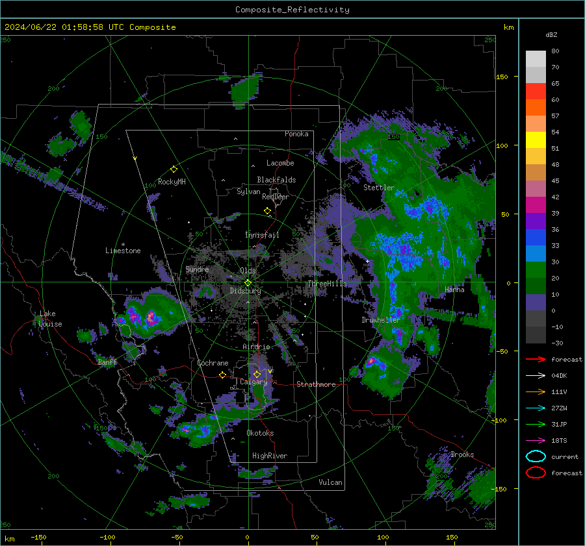Click the yellow diamond marker below RedDeer
This screenshot has height=546, width=585.
pyautogui.click(x=267, y=211)
